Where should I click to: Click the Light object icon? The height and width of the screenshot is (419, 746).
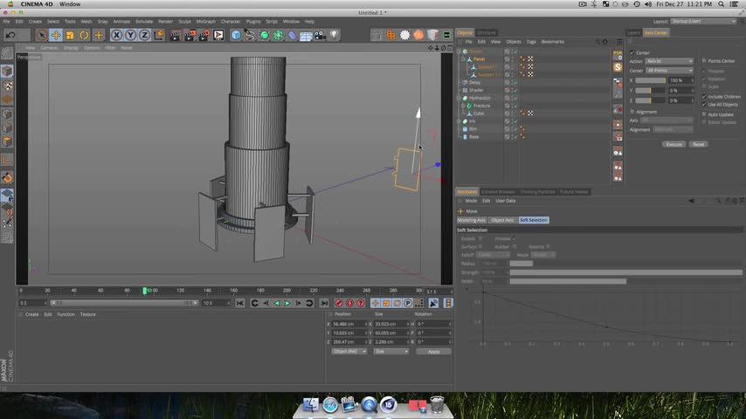pyautogui.click(x=334, y=35)
